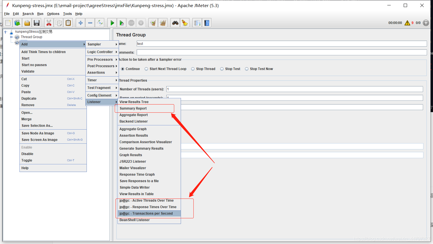This screenshot has height=244, width=433.
Task: Click the Name field containing test
Action: (x=282, y=44)
